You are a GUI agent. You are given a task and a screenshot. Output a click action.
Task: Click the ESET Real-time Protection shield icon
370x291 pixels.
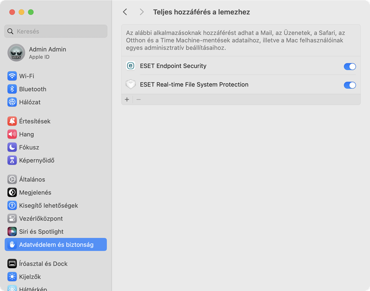131,84
